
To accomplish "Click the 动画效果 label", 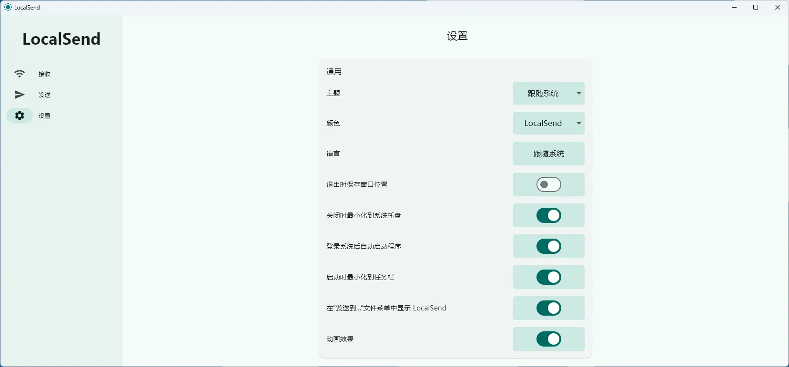I will 340,339.
